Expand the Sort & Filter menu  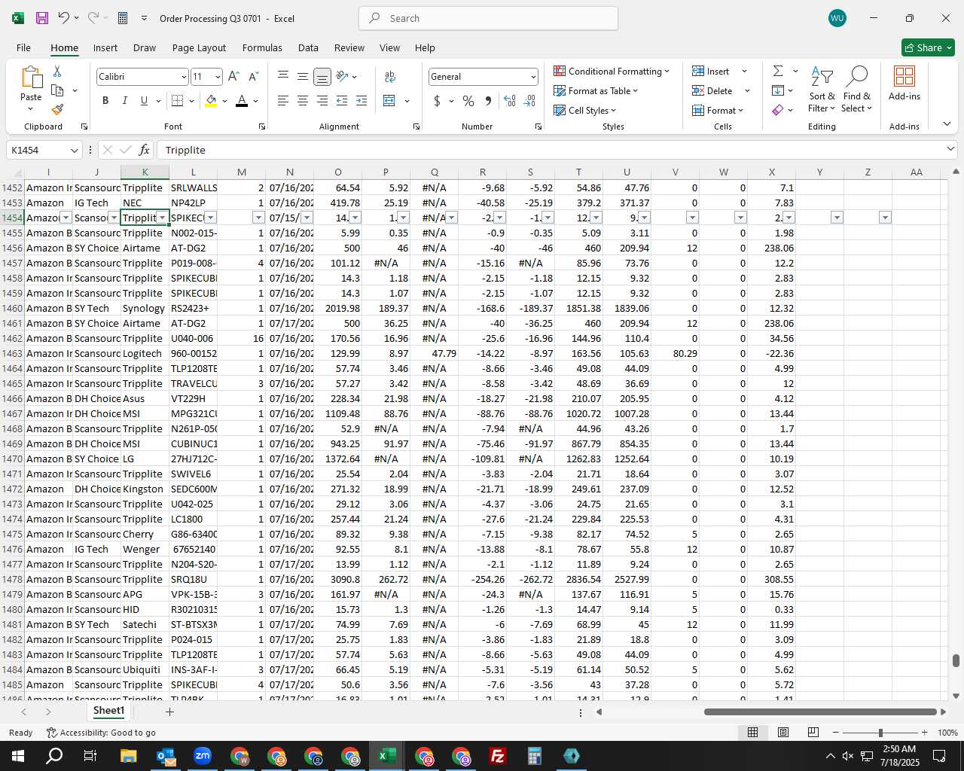(822, 89)
